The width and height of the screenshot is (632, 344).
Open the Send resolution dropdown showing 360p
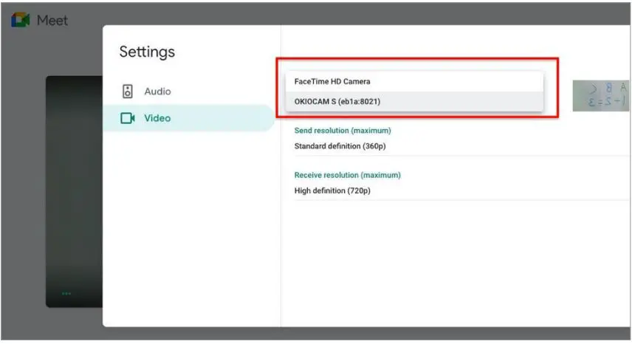click(x=462, y=146)
